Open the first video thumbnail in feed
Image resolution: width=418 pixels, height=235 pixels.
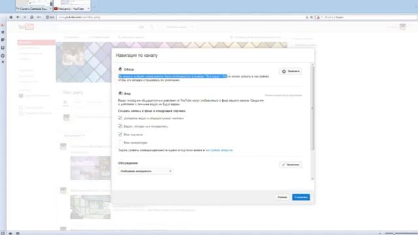pyautogui.click(x=90, y=168)
